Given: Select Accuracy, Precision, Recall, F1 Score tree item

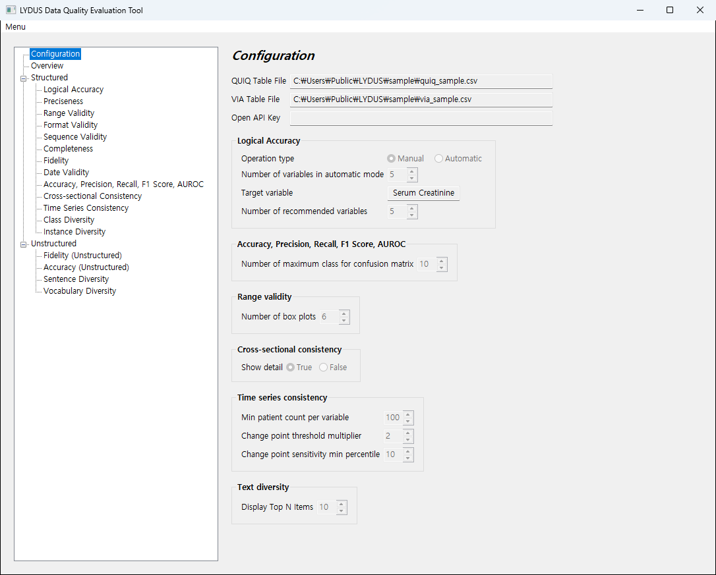Looking at the screenshot, I should tap(123, 184).
